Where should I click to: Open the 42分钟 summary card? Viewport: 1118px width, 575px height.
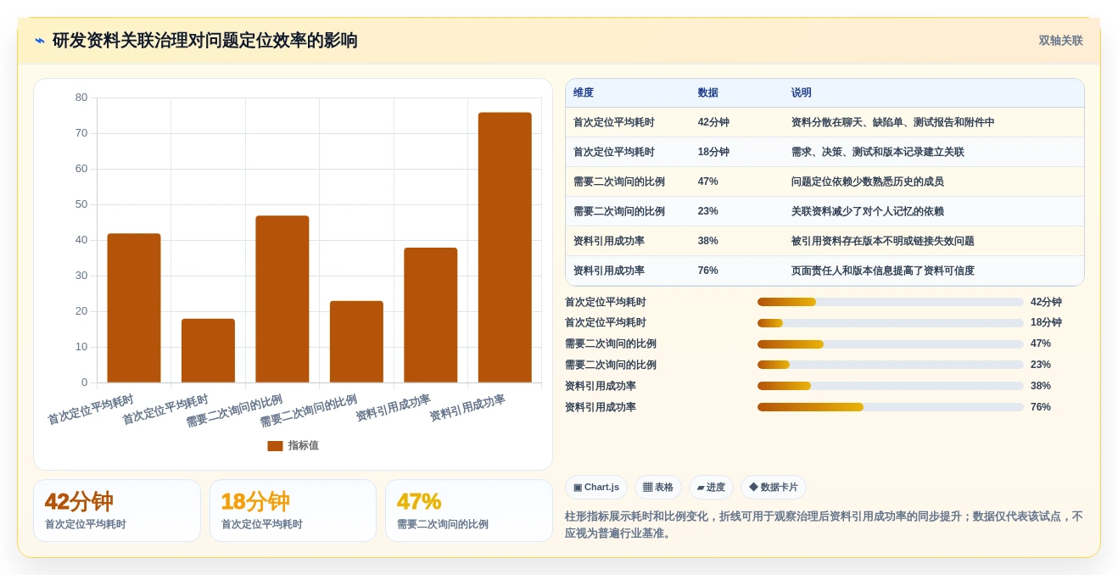click(x=117, y=511)
